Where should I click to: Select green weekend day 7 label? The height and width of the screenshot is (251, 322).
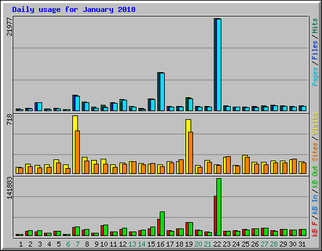(77, 244)
